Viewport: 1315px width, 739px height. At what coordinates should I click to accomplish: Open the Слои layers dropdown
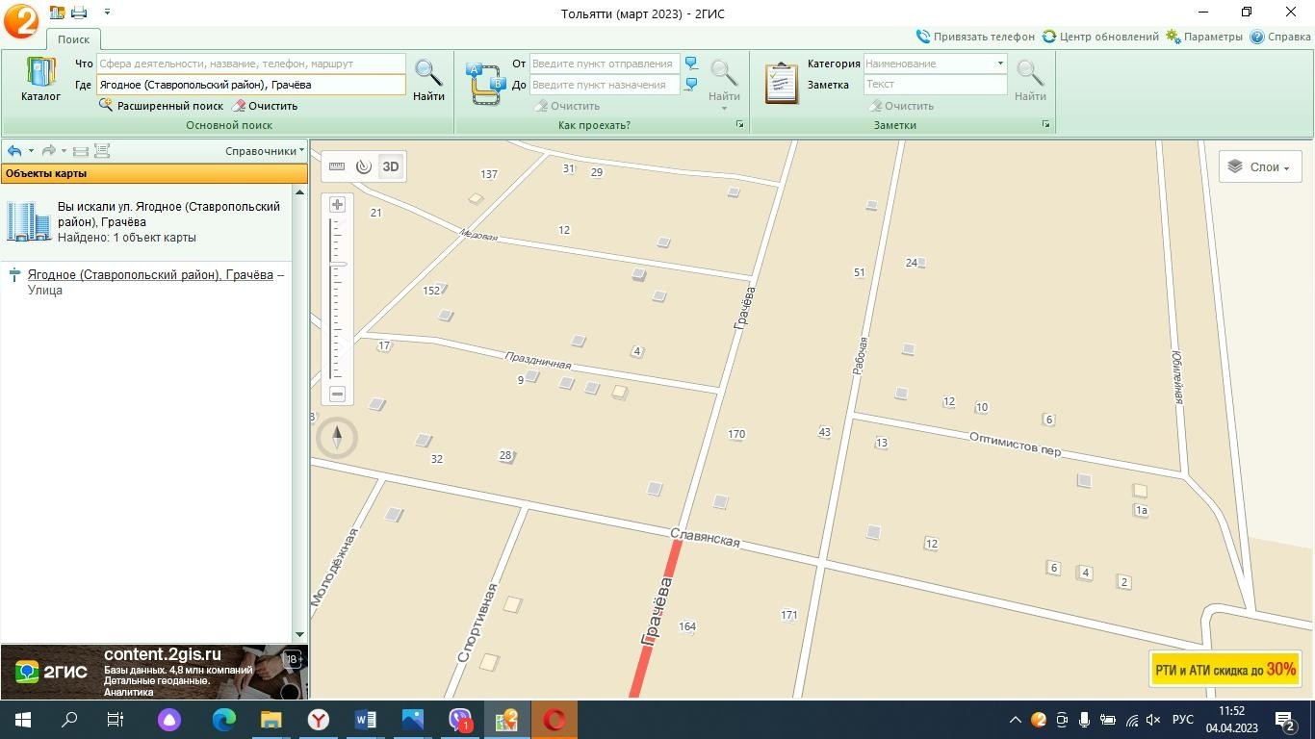(x=1260, y=167)
